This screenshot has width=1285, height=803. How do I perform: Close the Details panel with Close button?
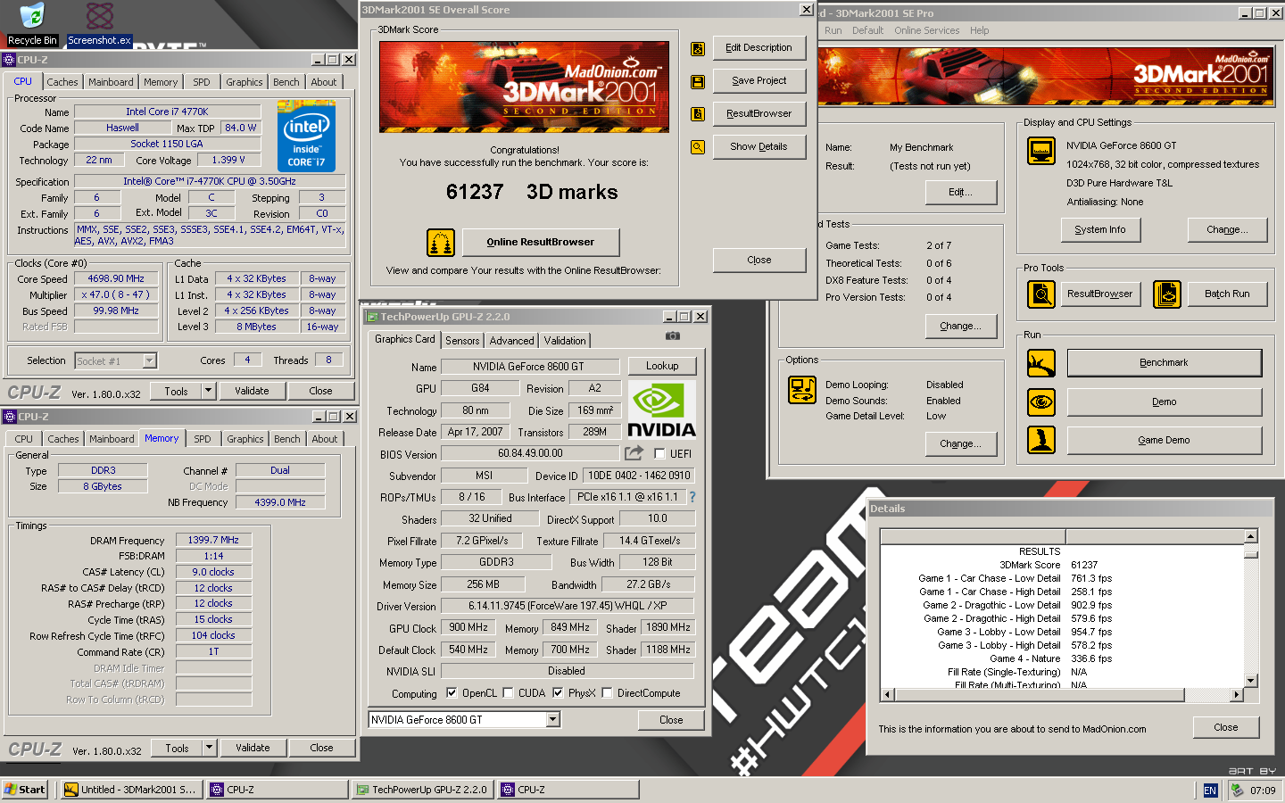[x=1226, y=727]
